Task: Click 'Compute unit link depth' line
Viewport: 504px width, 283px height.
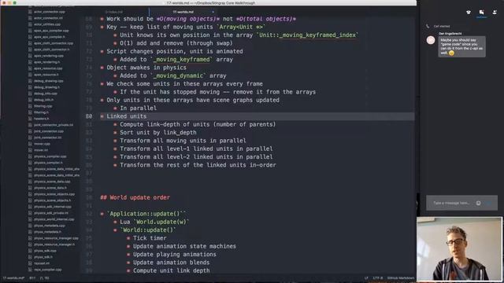Action: point(172,270)
